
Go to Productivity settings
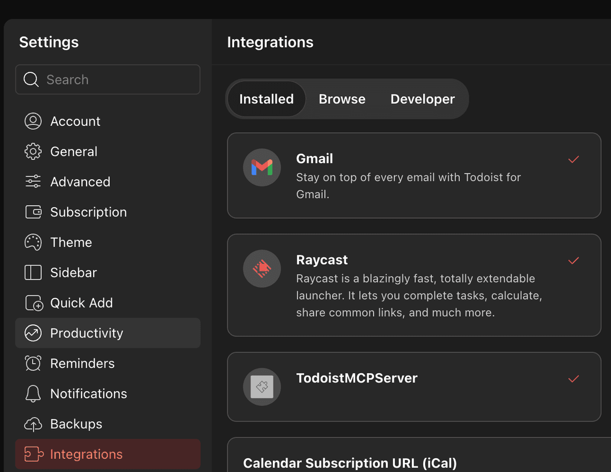pyautogui.click(x=108, y=333)
